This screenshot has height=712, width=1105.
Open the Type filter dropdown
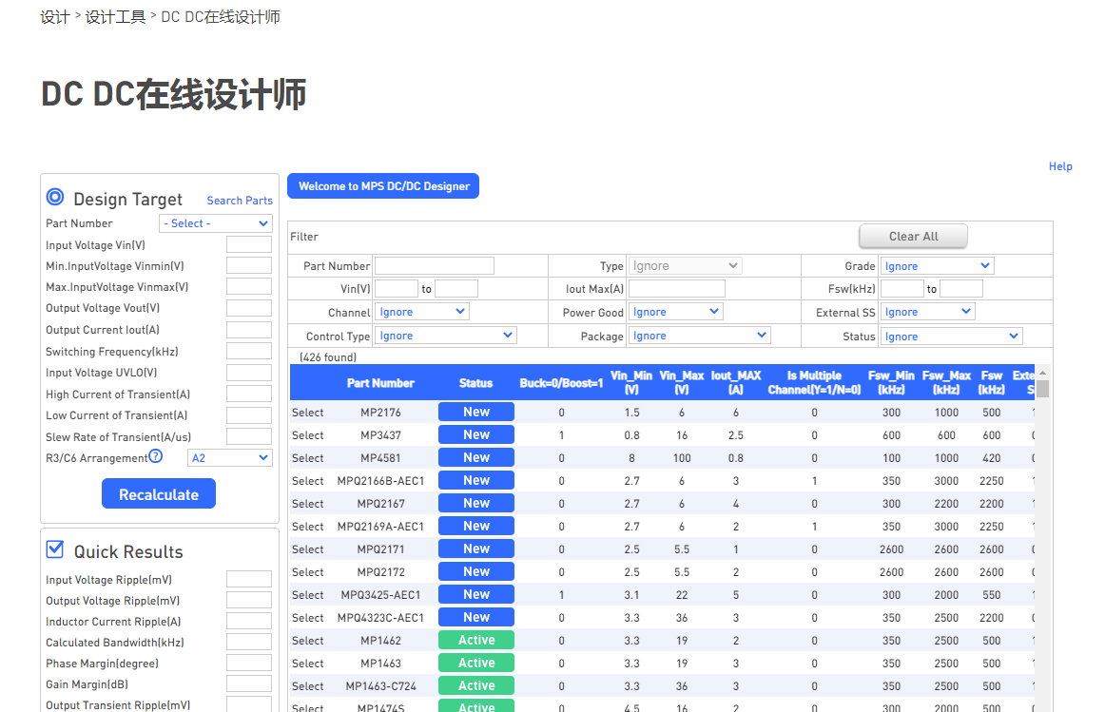[x=685, y=265]
